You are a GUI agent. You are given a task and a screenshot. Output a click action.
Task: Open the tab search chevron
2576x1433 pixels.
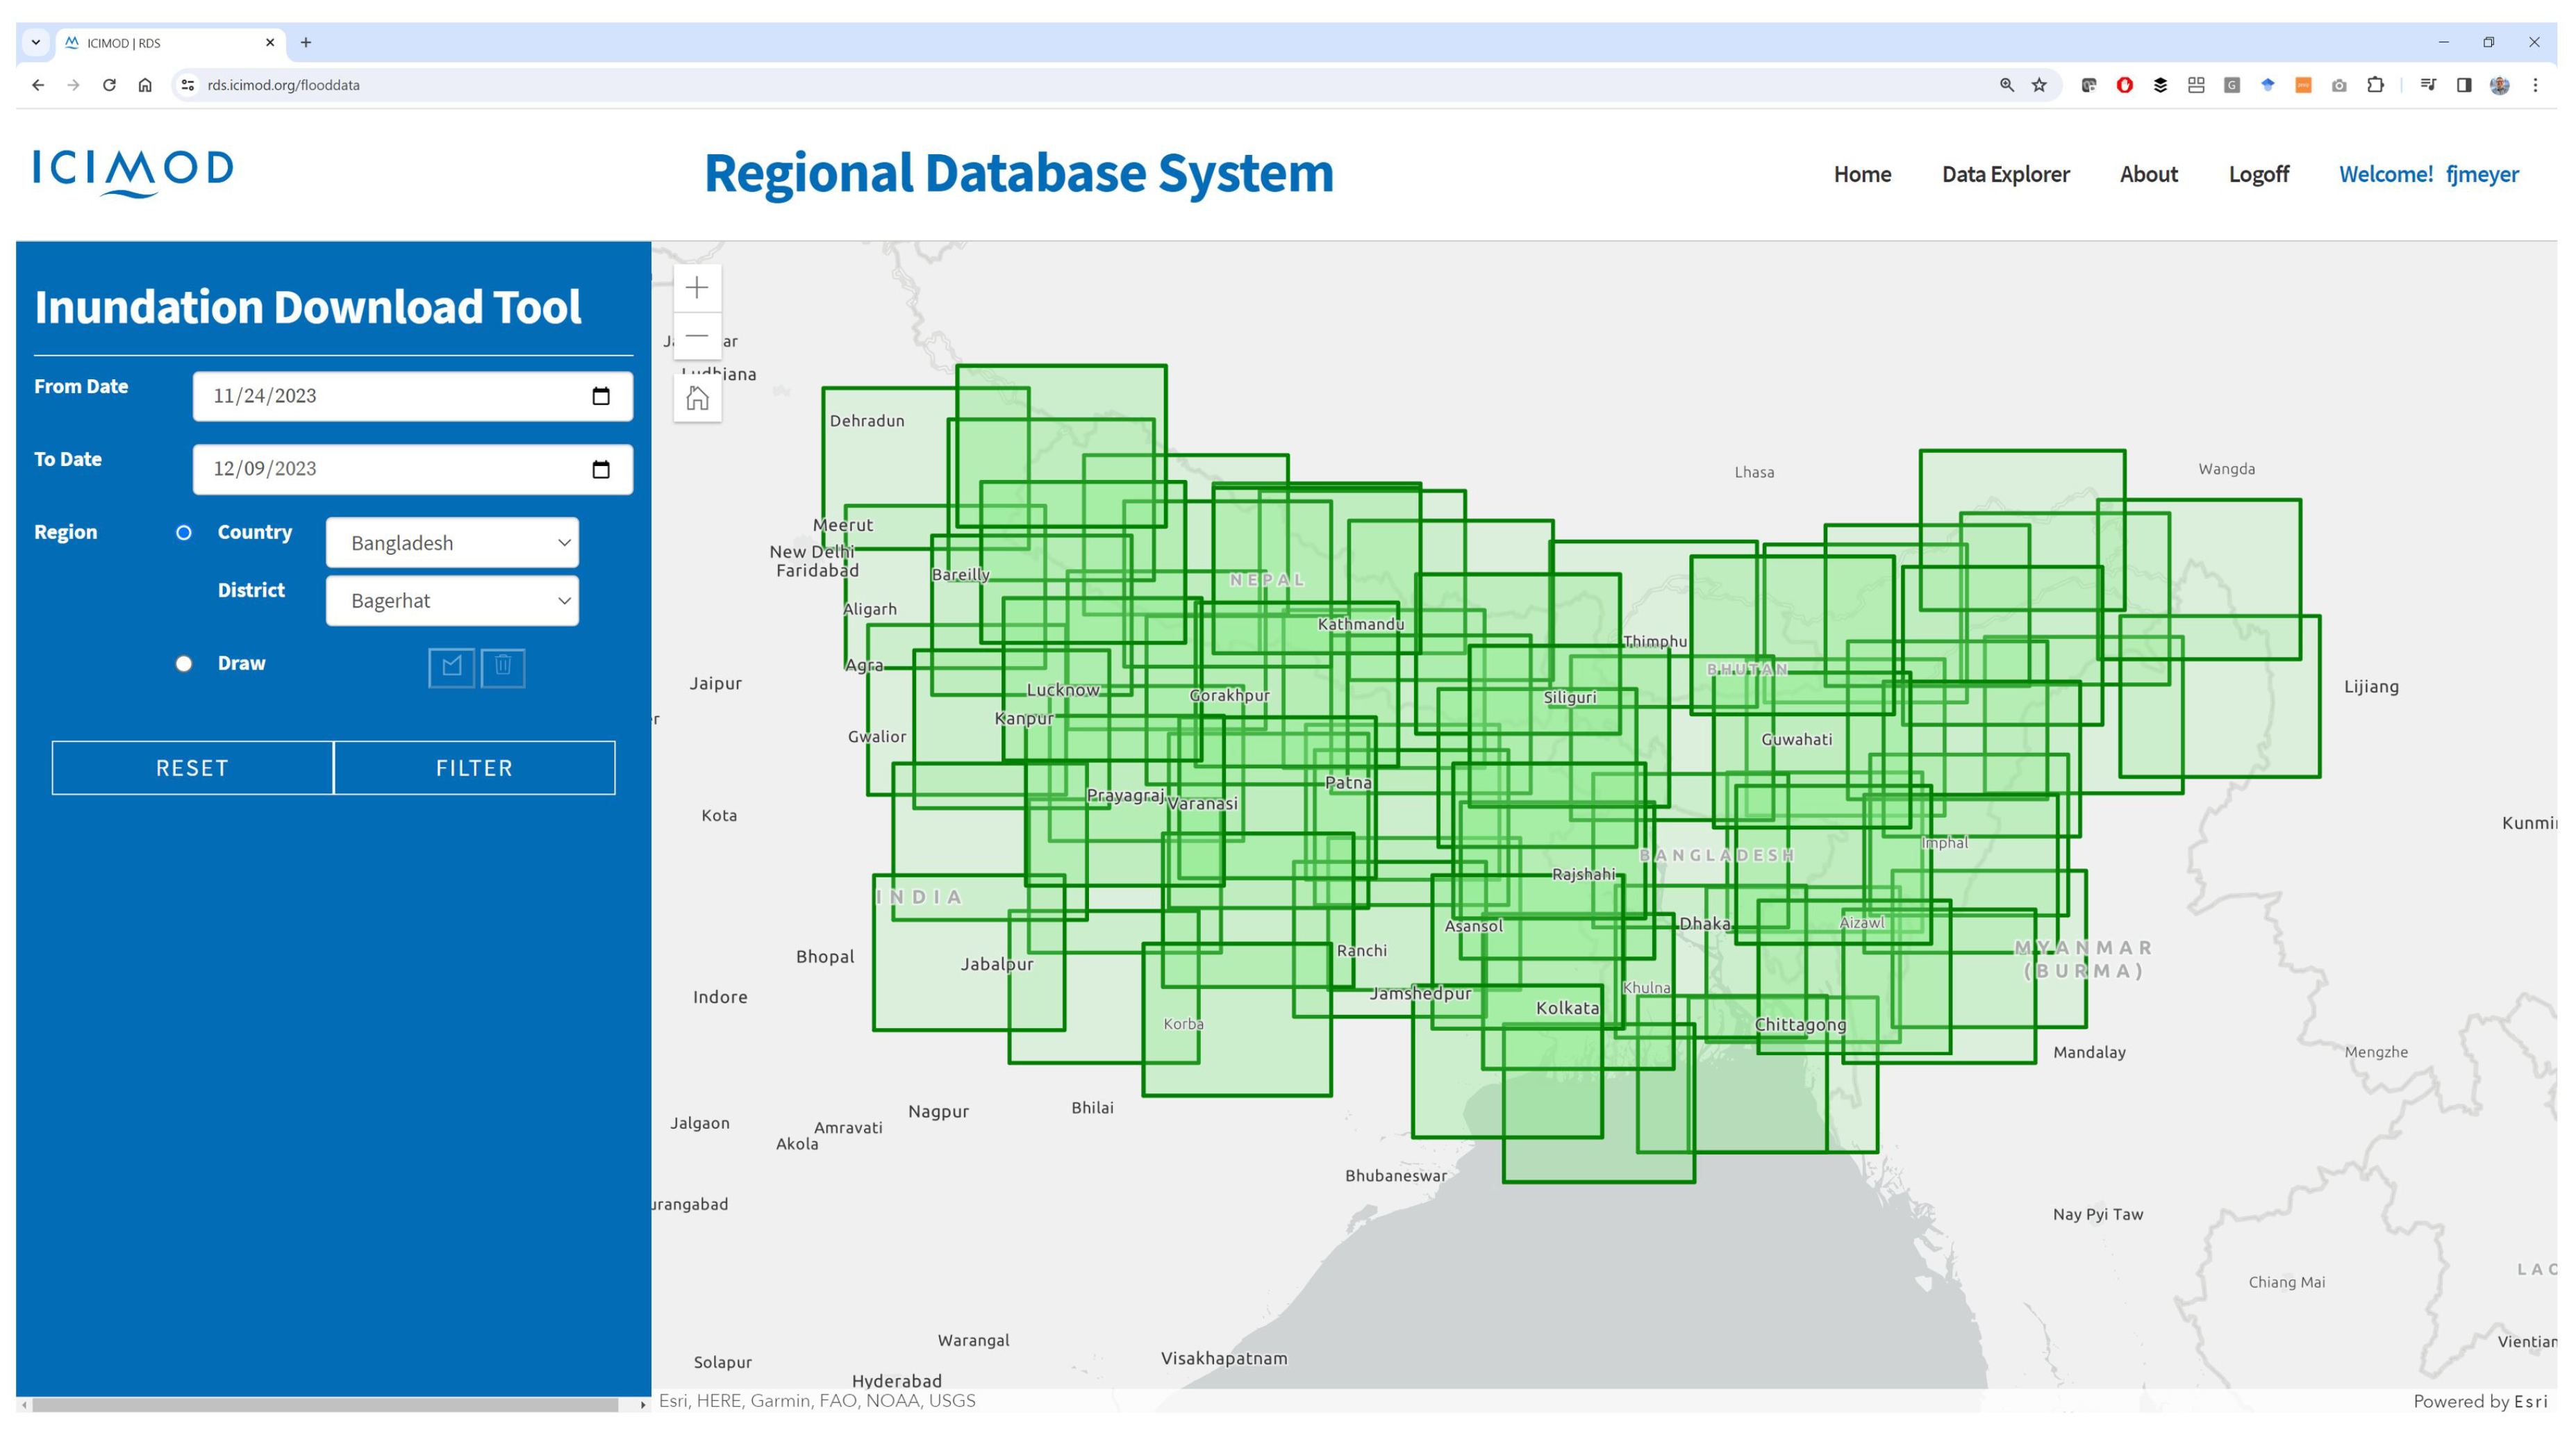tap(36, 43)
